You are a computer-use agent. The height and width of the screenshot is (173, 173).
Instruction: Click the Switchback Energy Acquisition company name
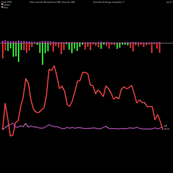(109, 2)
